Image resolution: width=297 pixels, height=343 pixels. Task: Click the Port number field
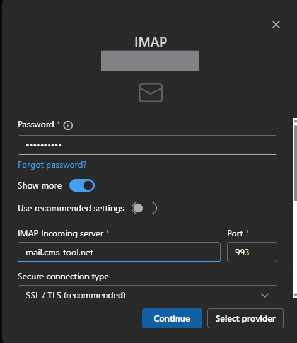click(x=252, y=252)
